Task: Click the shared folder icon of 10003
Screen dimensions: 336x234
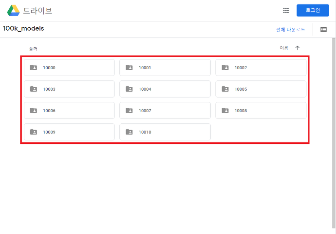Action: point(34,89)
